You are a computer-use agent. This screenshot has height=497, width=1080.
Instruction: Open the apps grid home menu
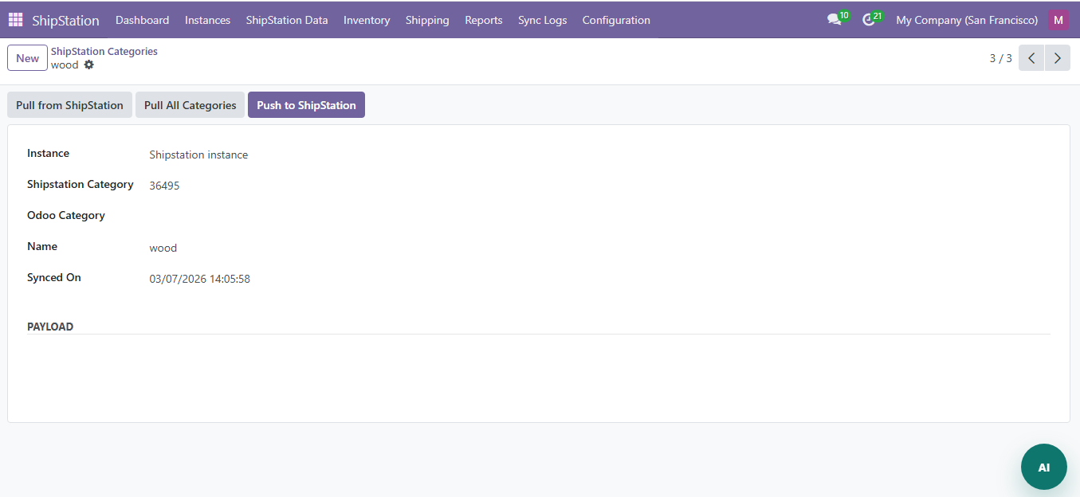pyautogui.click(x=16, y=20)
